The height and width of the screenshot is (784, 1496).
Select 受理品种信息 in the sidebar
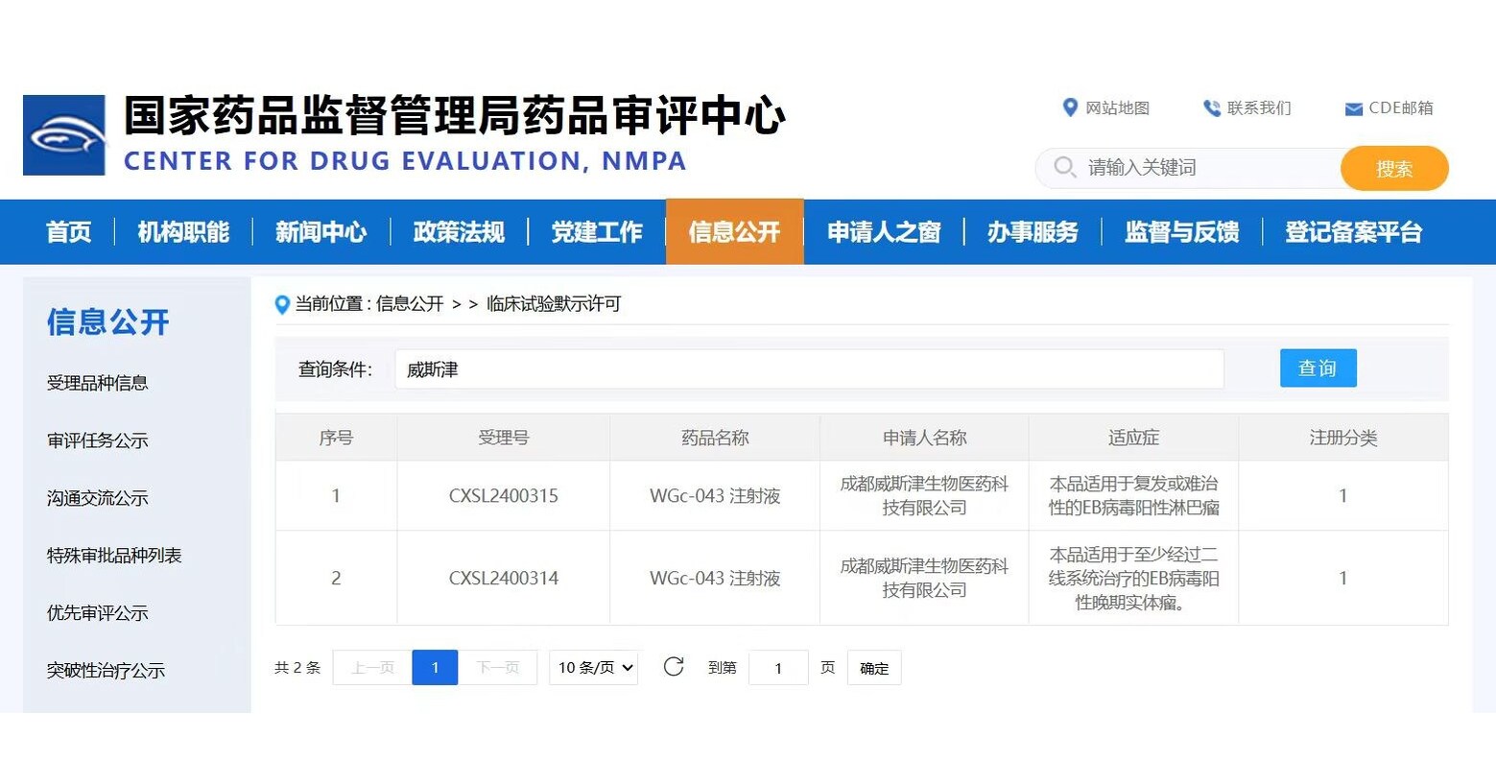98,383
